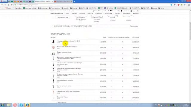
Task: Open the Яндекс bookmark
Action: coord(8,8)
